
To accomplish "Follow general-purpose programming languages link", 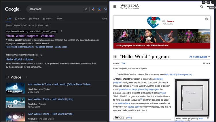I will [x=139, y=89].
